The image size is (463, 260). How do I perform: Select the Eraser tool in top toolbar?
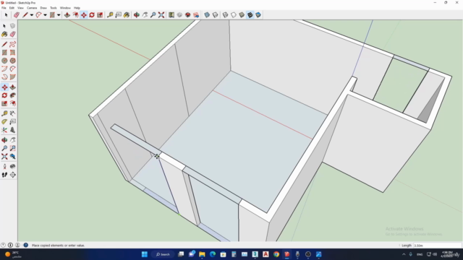pyautogui.click(x=17, y=14)
